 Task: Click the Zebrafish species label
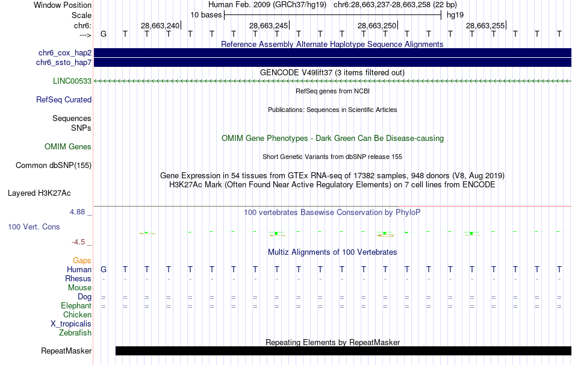[75, 332]
